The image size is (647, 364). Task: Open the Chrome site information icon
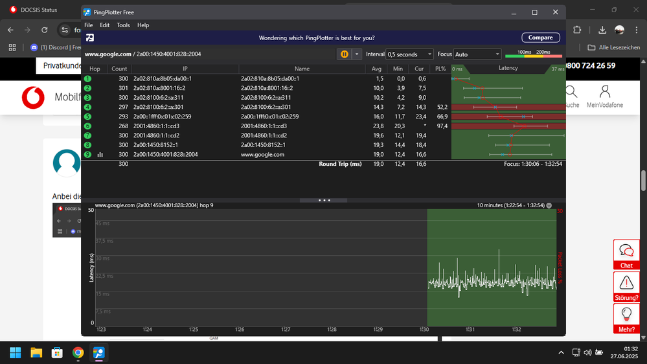pos(65,30)
